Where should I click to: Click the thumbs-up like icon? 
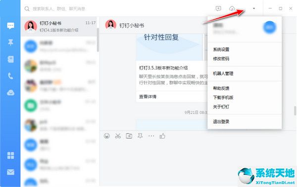tap(162, 136)
